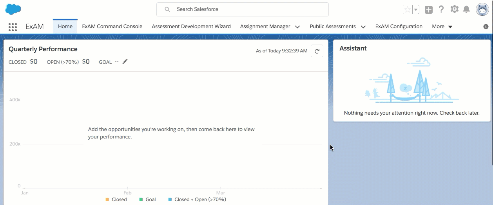Open the user profile avatar
Image resolution: width=493 pixels, height=205 pixels.
[482, 9]
